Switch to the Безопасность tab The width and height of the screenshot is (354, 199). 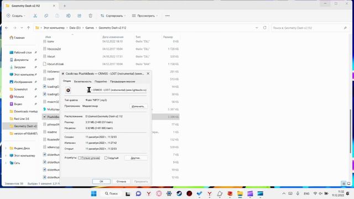[82, 81]
